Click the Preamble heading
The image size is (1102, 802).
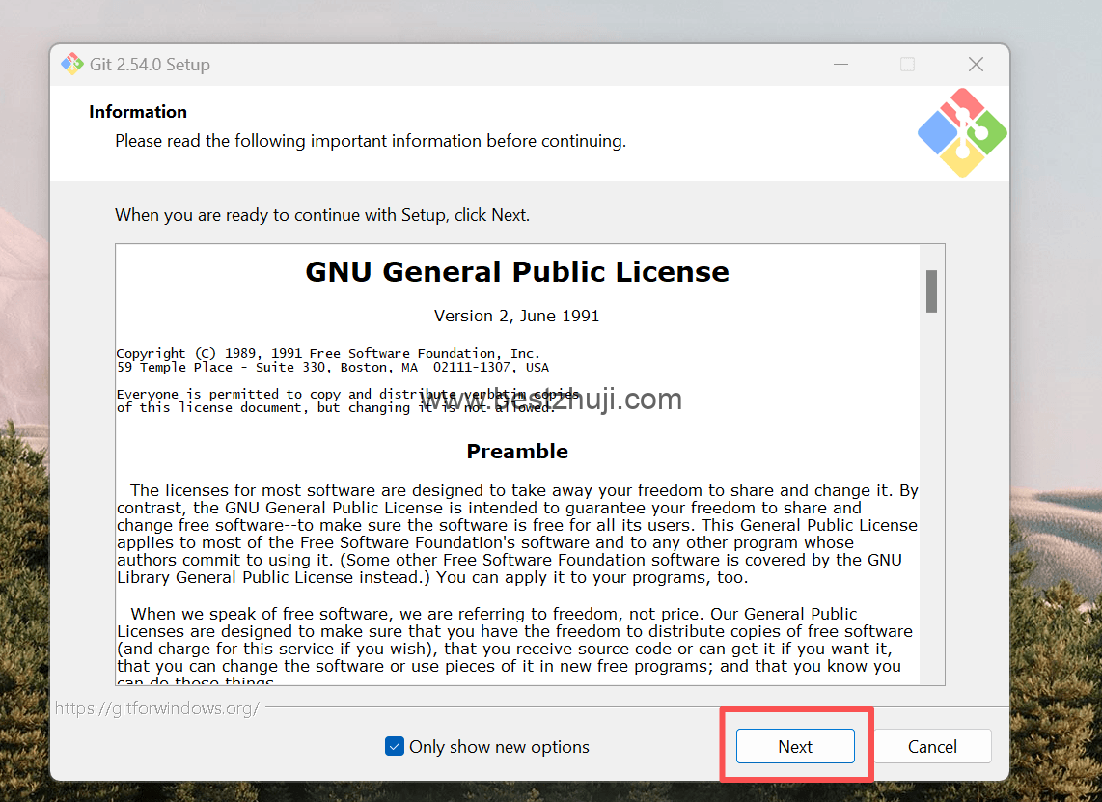click(517, 452)
